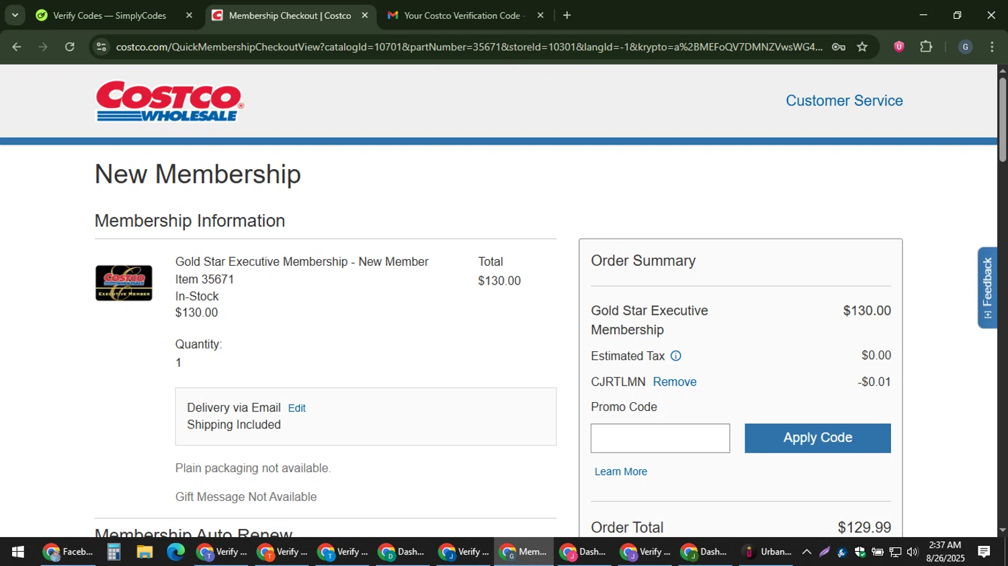The image size is (1008, 566).
Task: Remove the CJRTLMN promo code
Action: click(x=675, y=382)
